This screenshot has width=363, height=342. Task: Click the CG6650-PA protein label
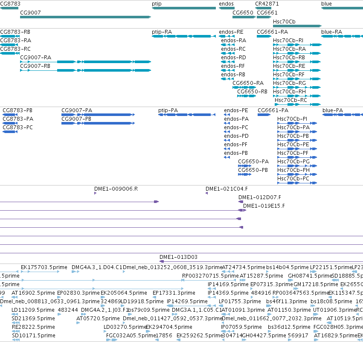pyautogui.click(x=253, y=161)
